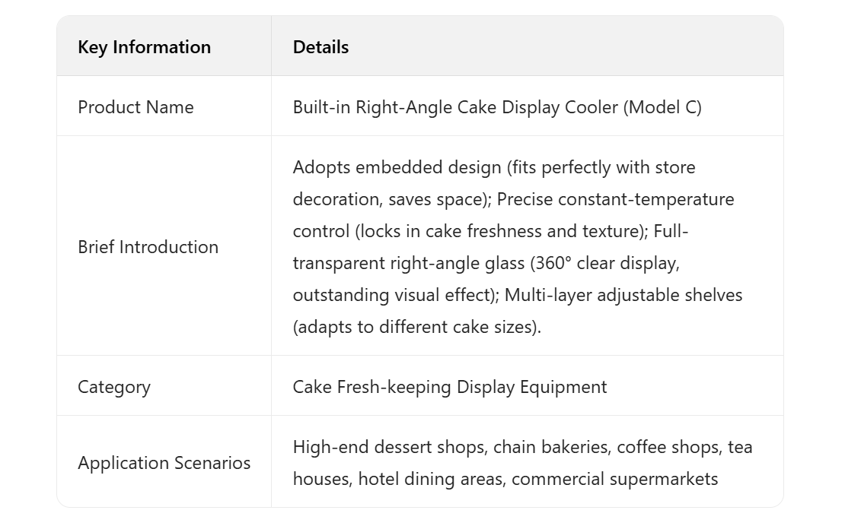Select the "Category" row label

(114, 387)
